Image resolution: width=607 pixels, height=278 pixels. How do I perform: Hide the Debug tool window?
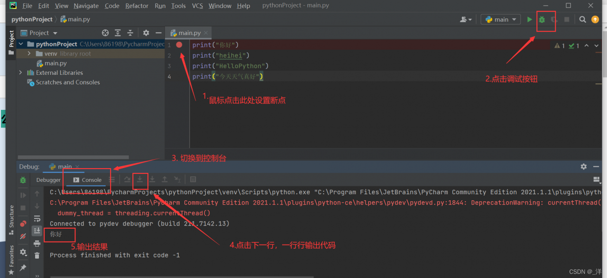[x=596, y=167]
